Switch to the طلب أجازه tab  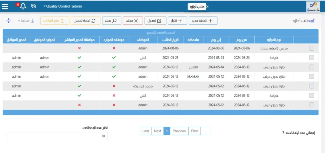coord(197,7)
